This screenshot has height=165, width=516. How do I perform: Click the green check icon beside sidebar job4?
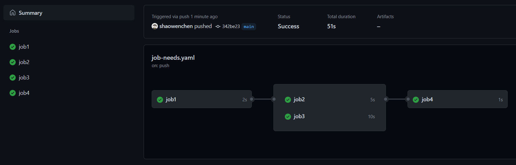point(13,93)
